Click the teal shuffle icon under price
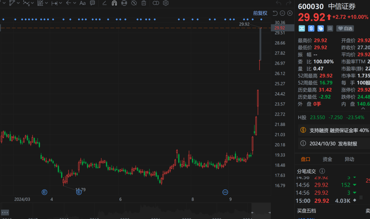The width and height of the screenshot is (370, 219). click(x=302, y=29)
